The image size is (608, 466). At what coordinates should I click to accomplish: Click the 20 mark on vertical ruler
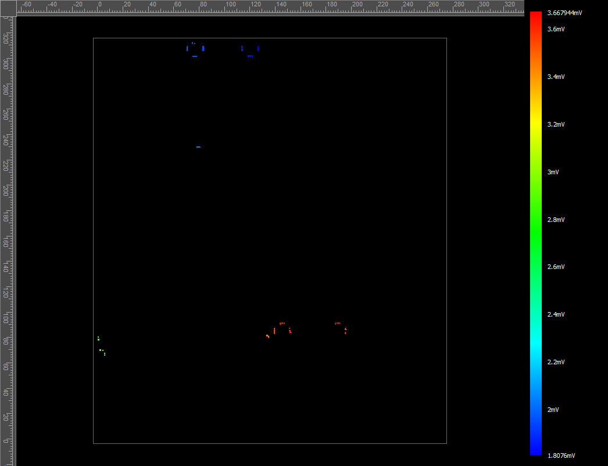click(5, 417)
